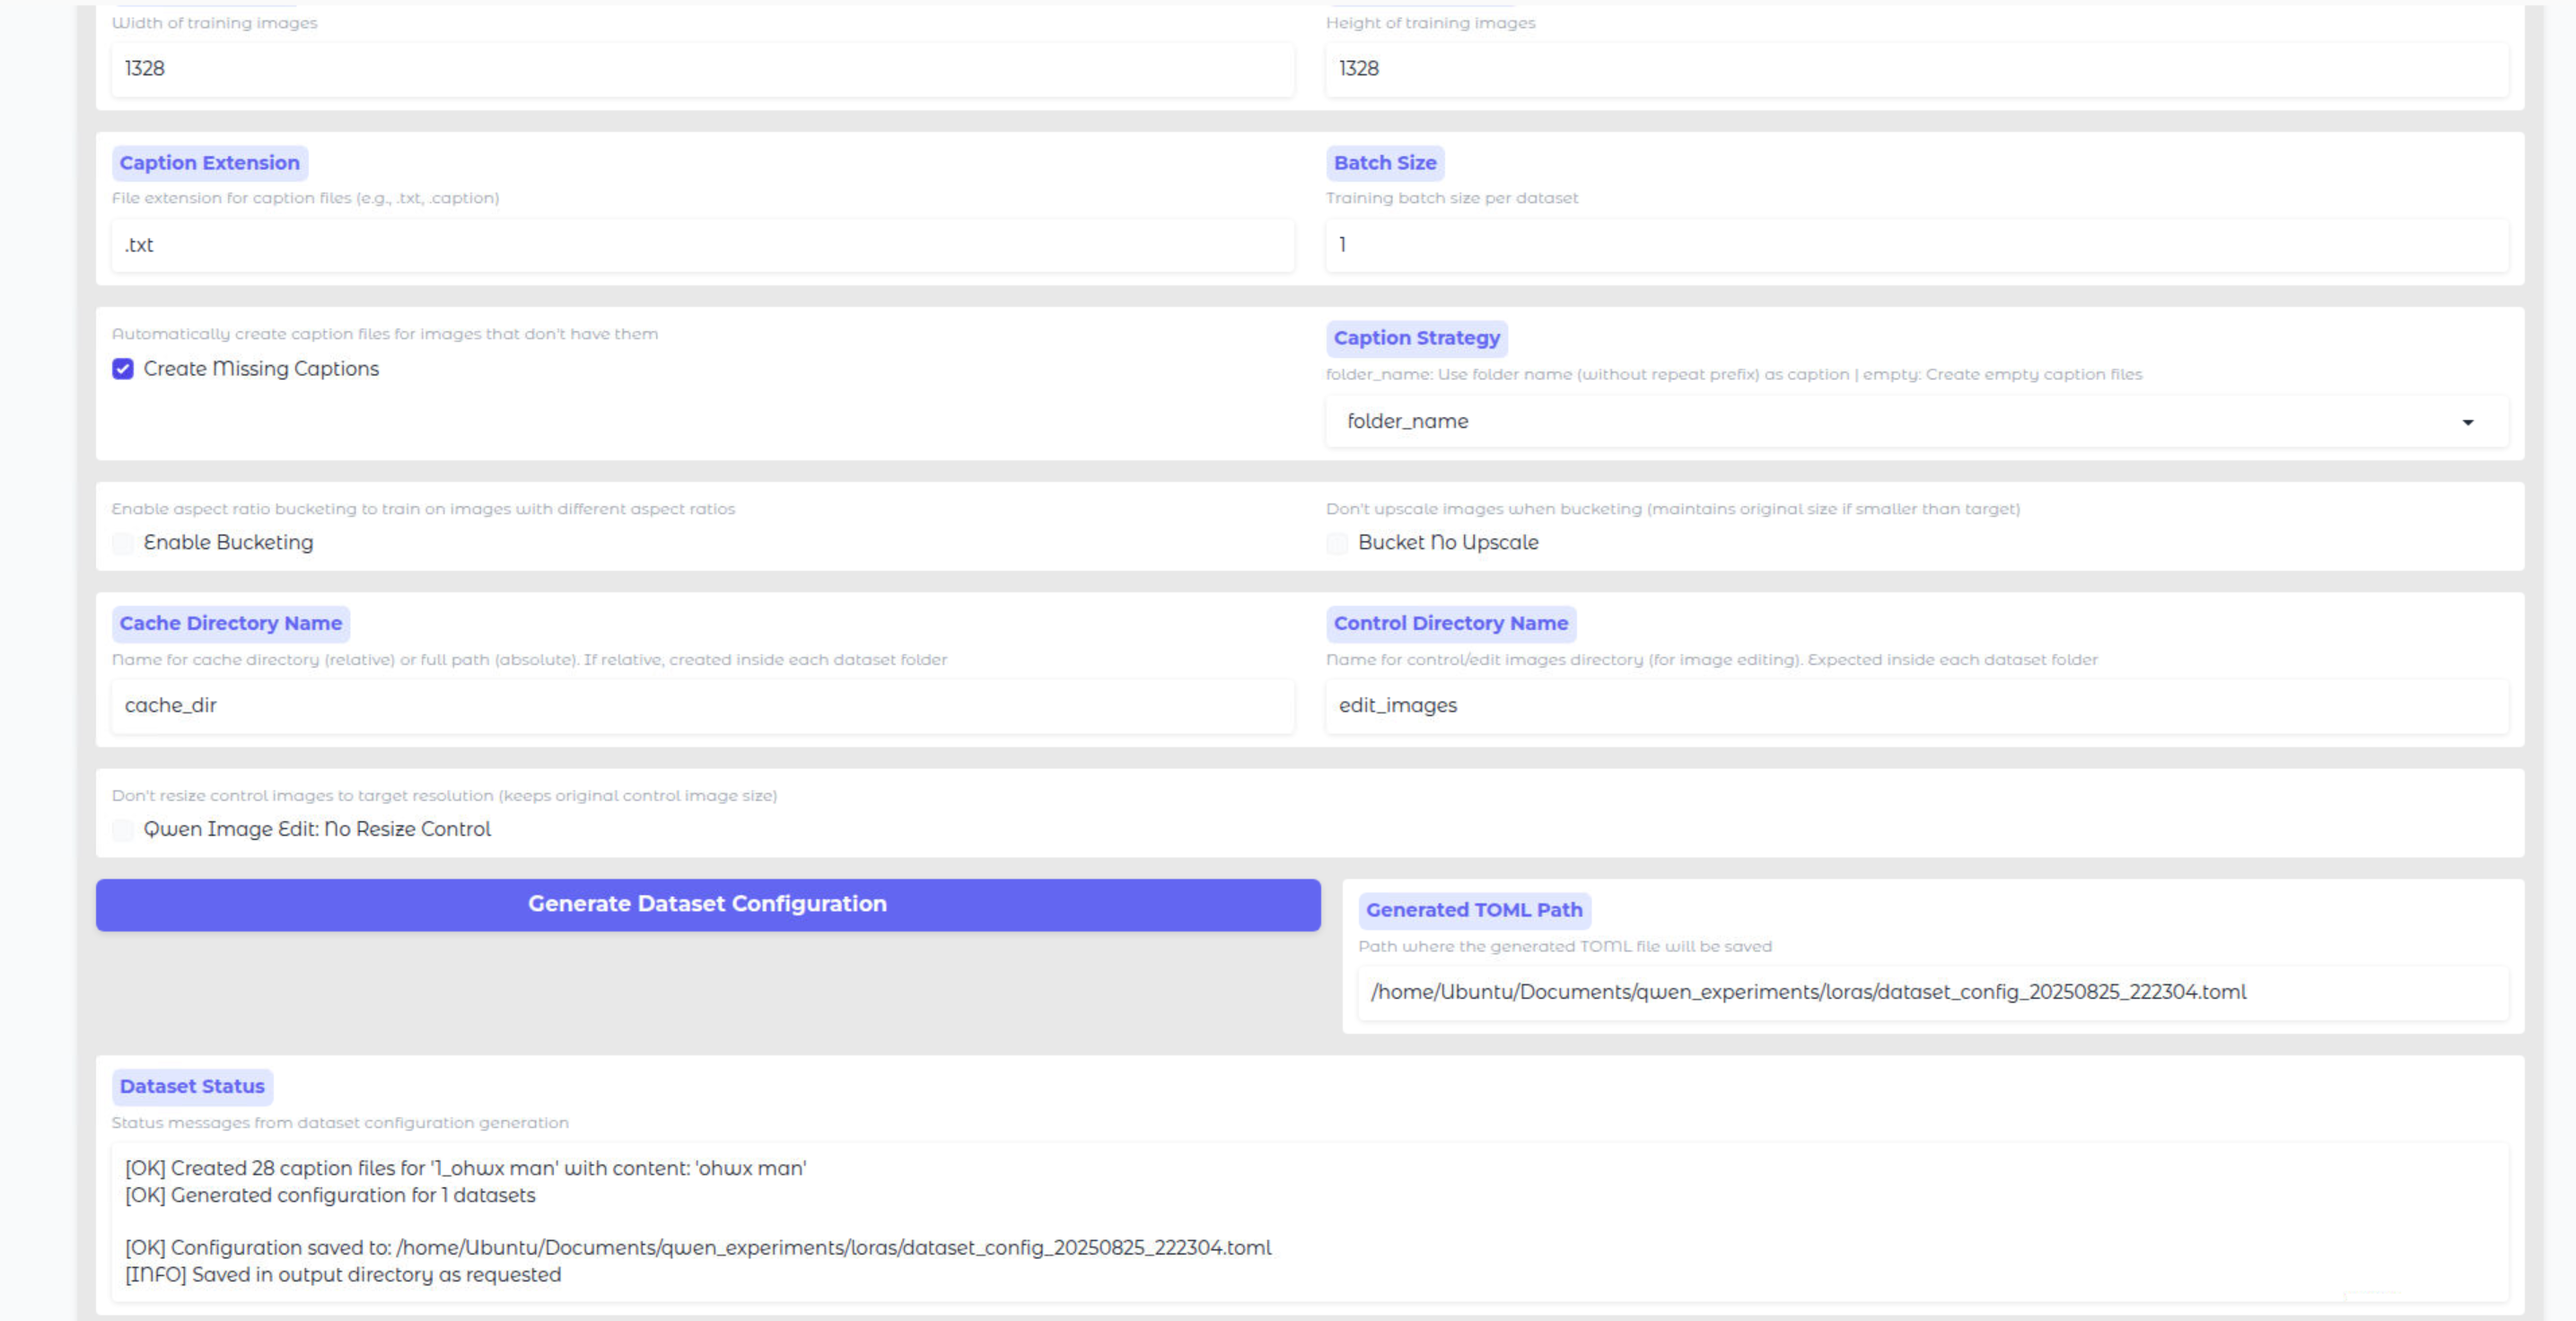Click the Generated TOML Path textbox
Screen dimensions: 2576x1321
pos(1932,992)
